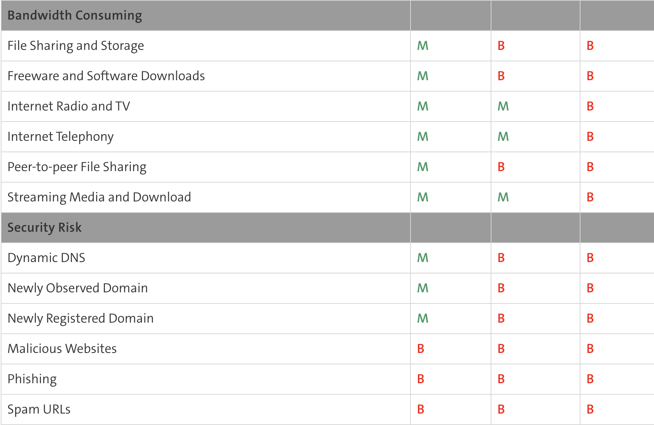Click red B for Phishing second column

point(501,379)
